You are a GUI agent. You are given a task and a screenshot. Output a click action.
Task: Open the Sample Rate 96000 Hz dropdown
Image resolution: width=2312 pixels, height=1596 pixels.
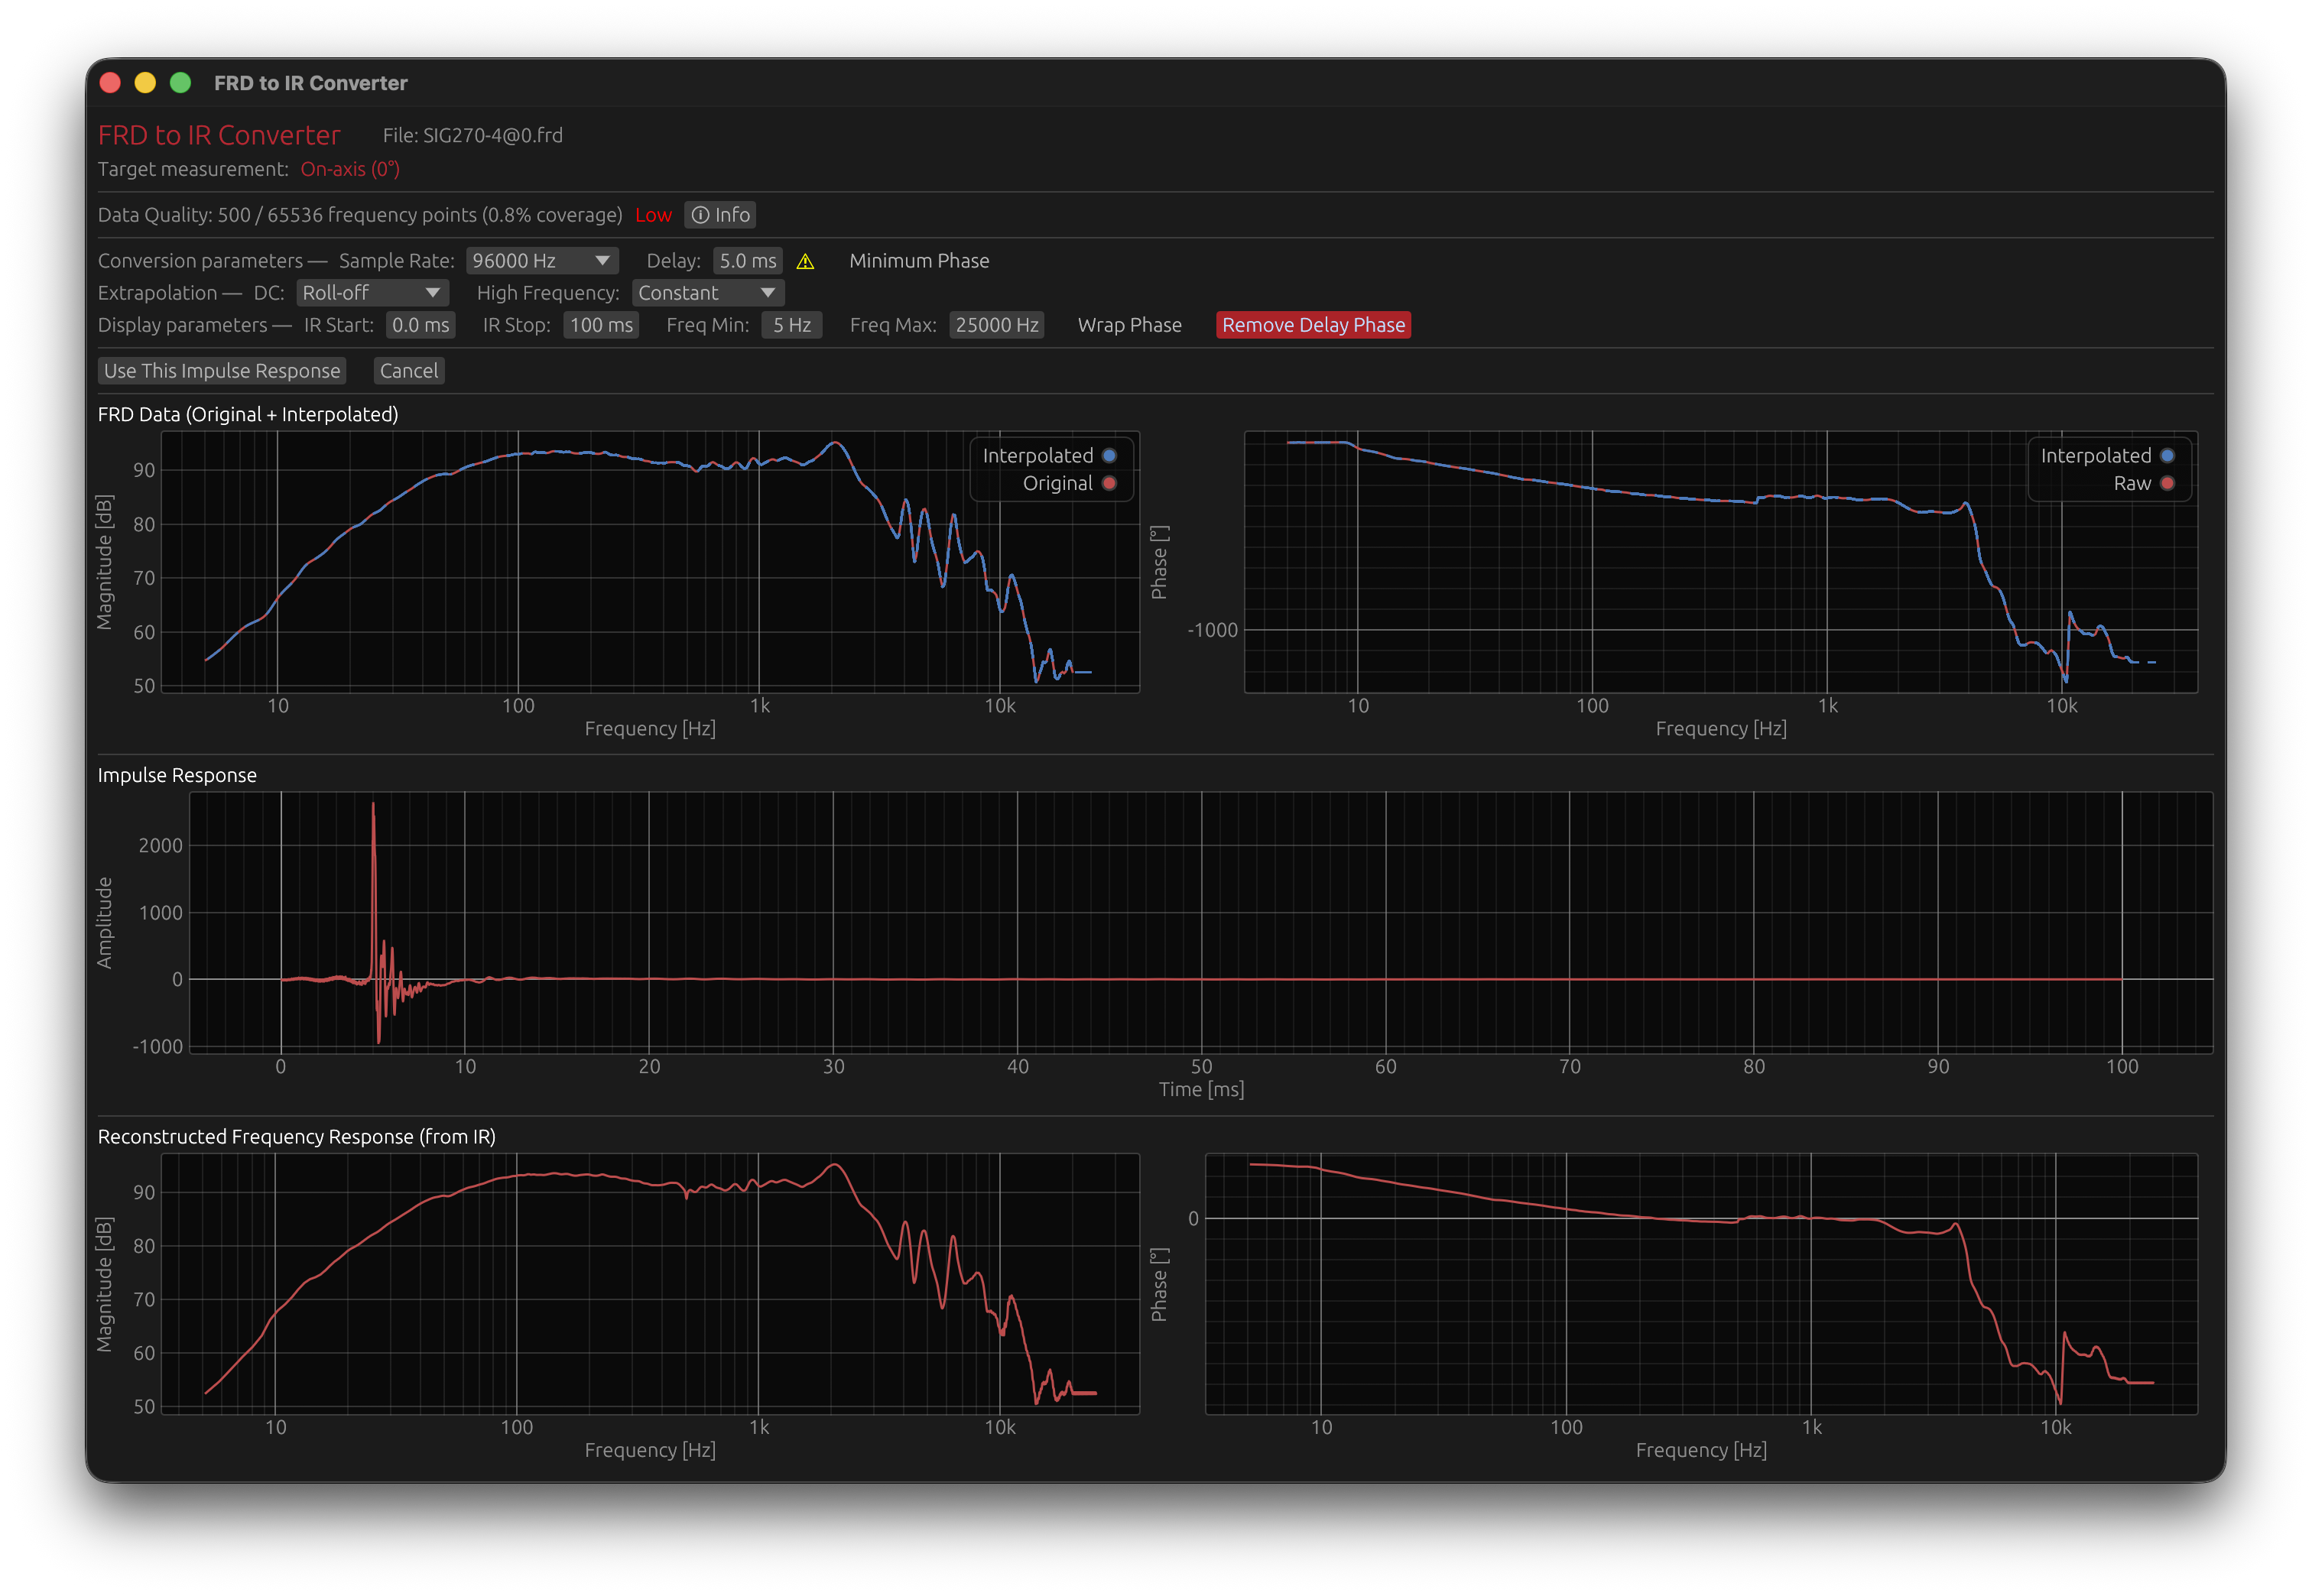[542, 261]
